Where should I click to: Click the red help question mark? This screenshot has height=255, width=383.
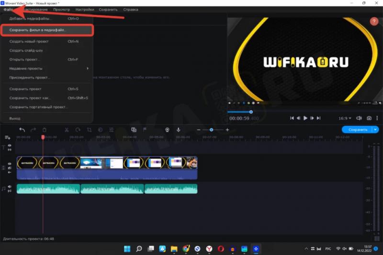pos(374,22)
